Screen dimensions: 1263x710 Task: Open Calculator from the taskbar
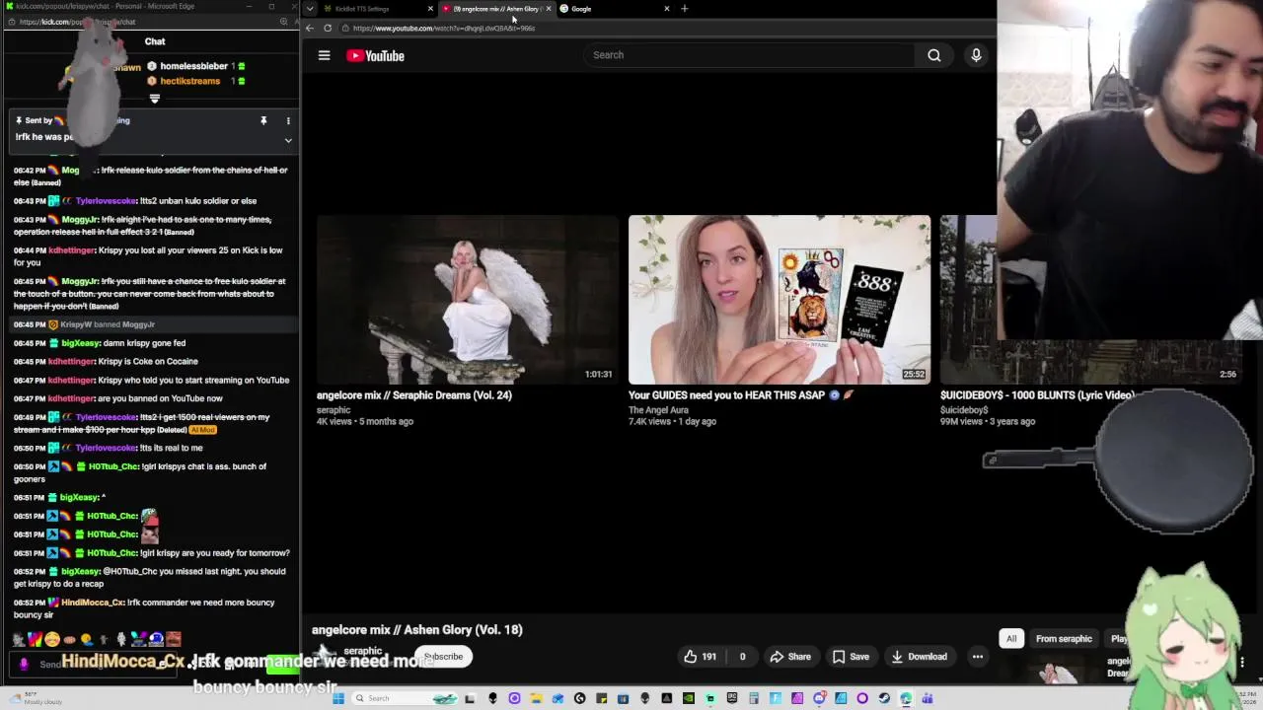[754, 698]
